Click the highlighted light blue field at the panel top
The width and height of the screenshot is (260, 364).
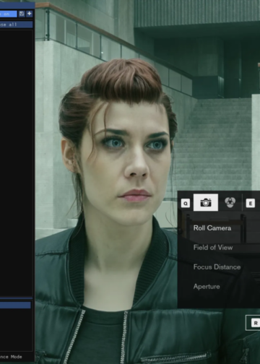point(9,14)
